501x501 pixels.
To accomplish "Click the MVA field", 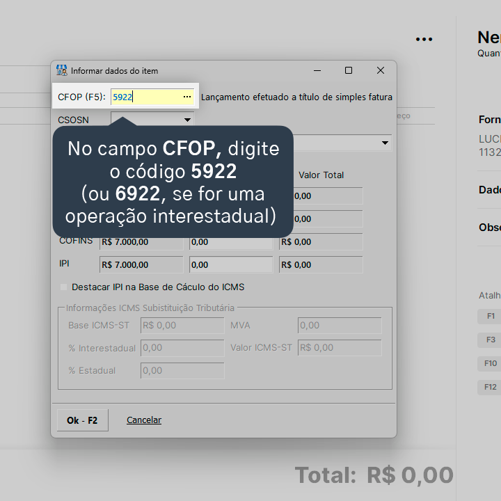I will tap(340, 325).
